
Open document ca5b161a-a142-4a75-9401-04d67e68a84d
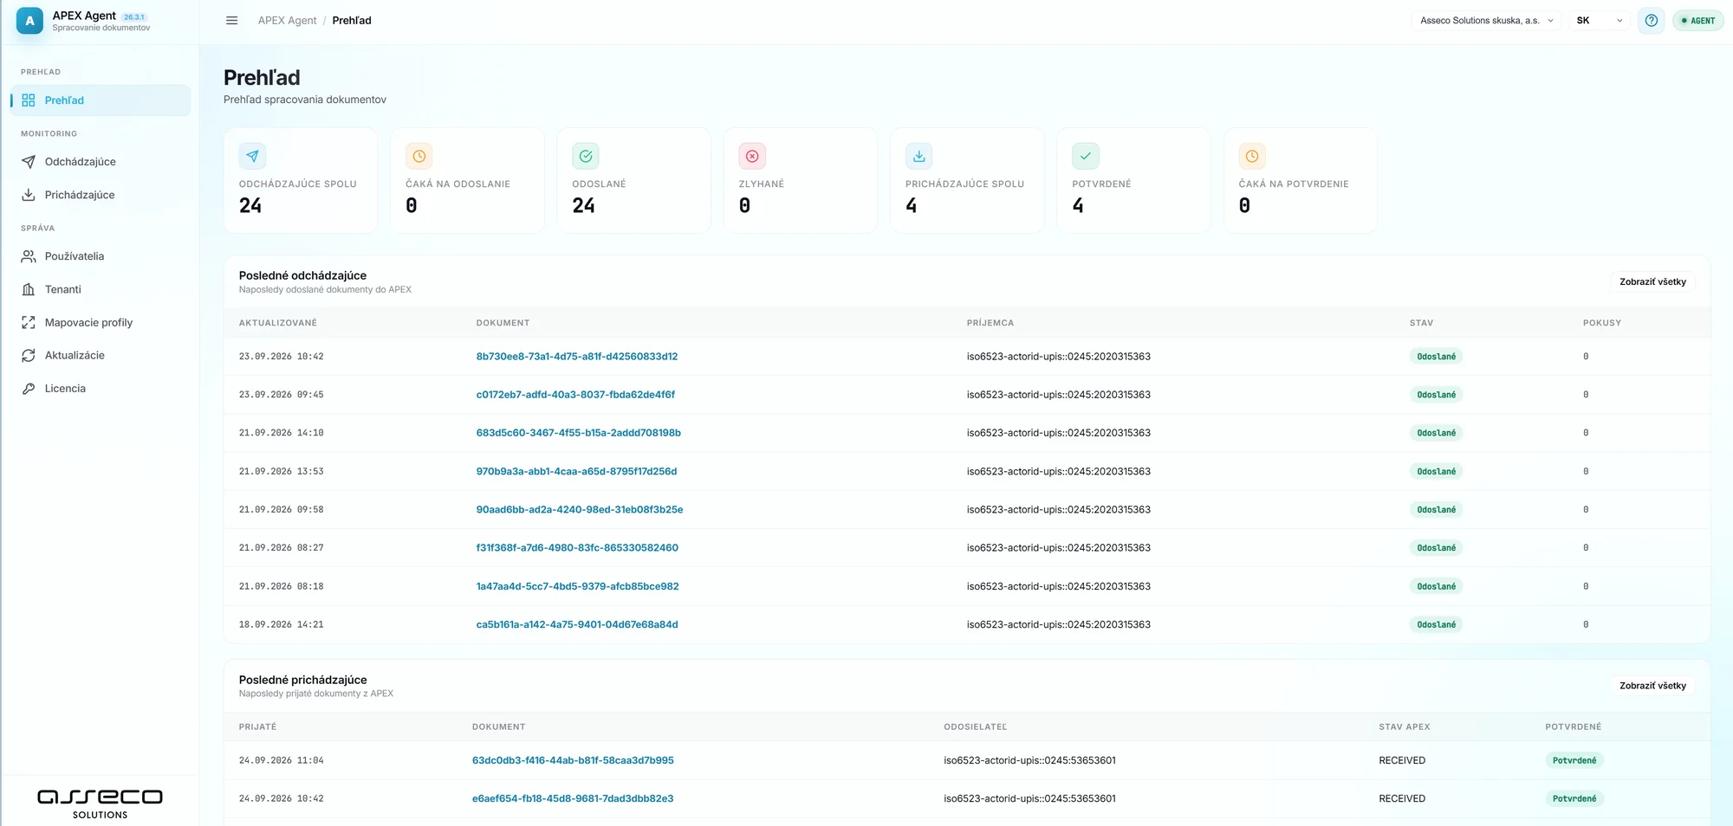[577, 624]
